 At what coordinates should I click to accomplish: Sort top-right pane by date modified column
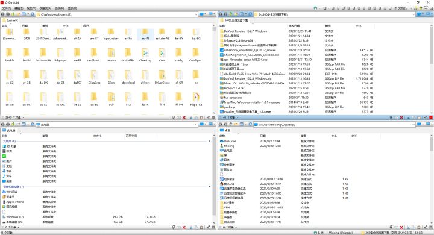click(x=294, y=26)
